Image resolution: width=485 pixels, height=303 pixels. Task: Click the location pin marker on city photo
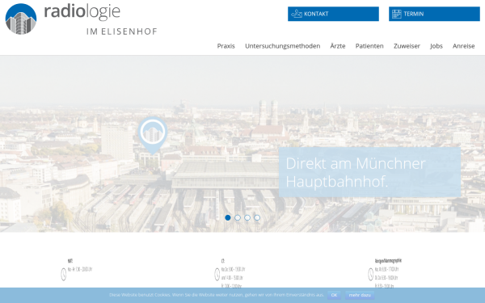tap(153, 136)
